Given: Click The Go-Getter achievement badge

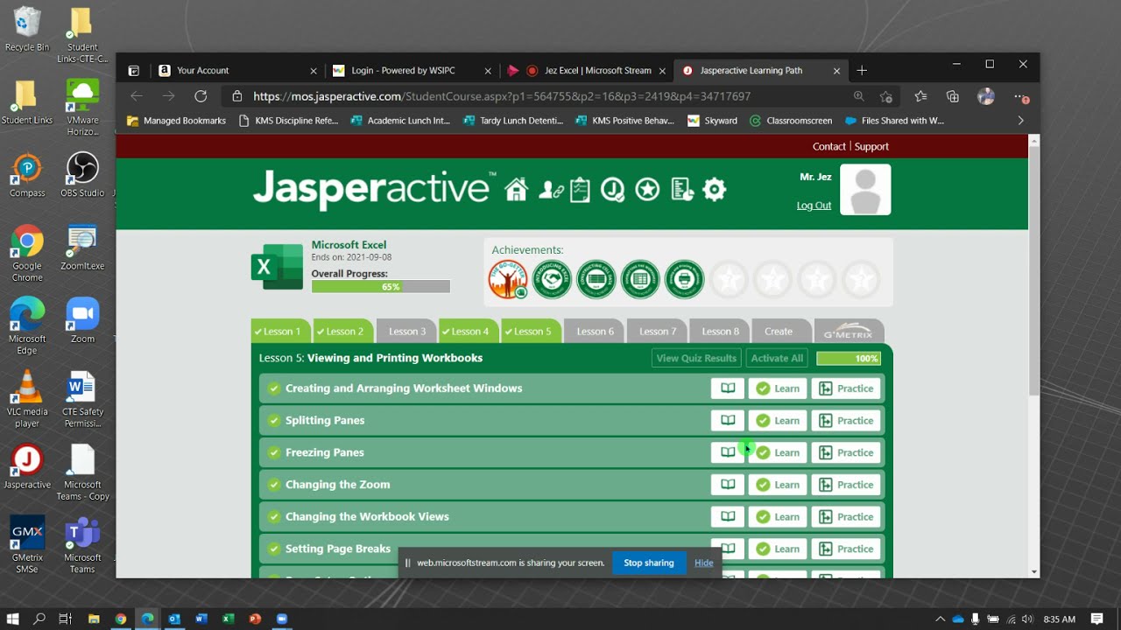Looking at the screenshot, I should pyautogui.click(x=508, y=280).
